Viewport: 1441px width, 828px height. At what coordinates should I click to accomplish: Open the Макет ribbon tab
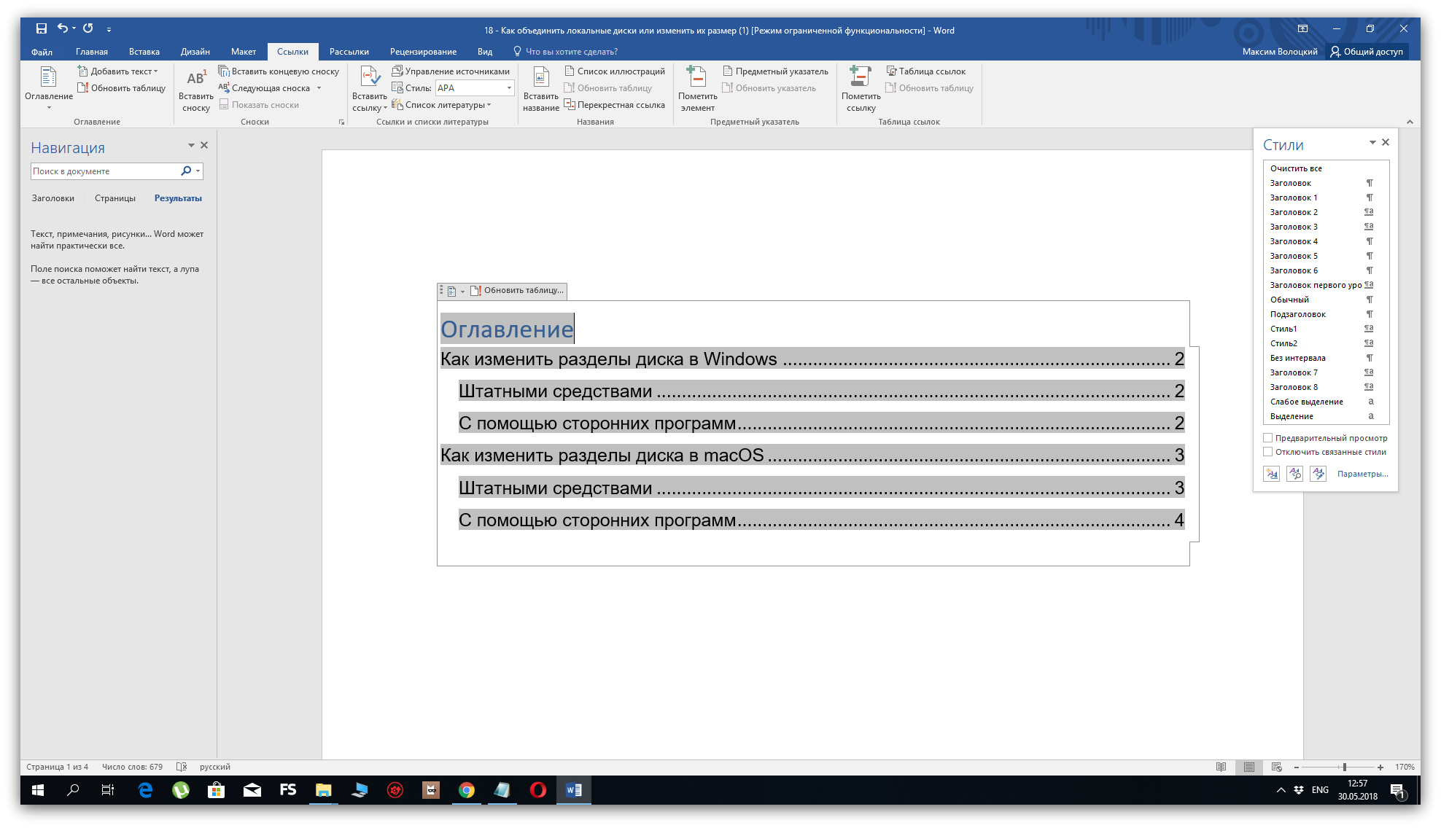coord(243,52)
